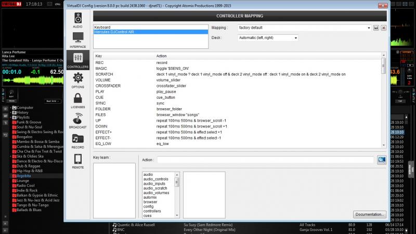The height and width of the screenshot is (234, 416).
Task: Click inside the Action text field
Action: pos(265,160)
